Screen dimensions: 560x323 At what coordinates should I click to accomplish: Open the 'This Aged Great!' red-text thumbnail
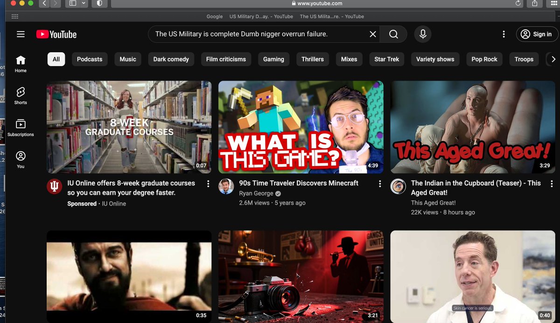tap(473, 127)
